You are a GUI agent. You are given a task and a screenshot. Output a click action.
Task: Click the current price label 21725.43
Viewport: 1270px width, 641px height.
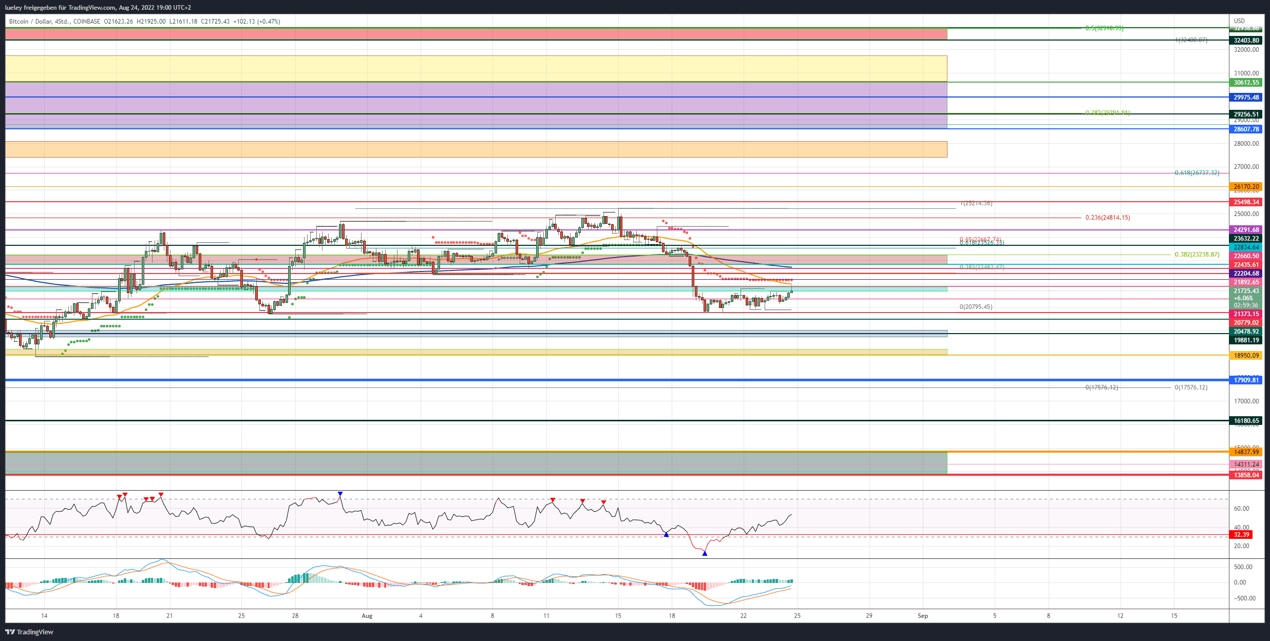coord(1246,291)
